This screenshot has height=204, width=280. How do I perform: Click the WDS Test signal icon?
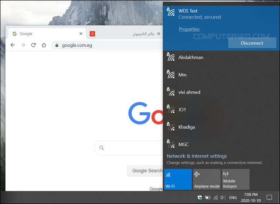(x=171, y=12)
